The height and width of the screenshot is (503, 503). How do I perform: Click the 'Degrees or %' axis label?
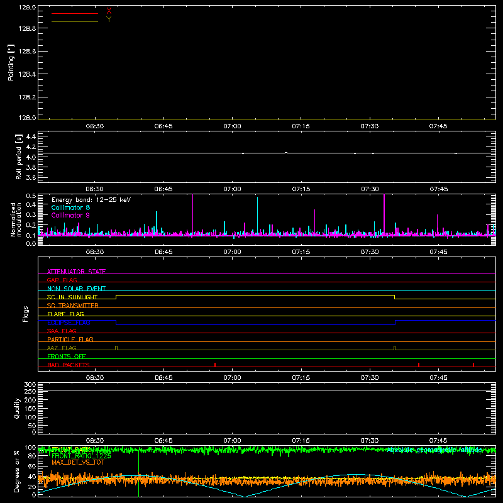(x=17, y=471)
